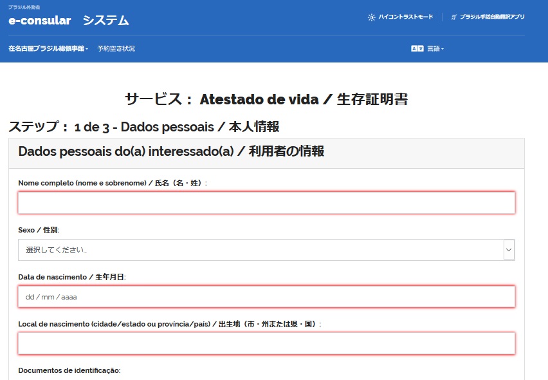Screen dimensions: 548x380
Task: Toggle ハイコントラストモード text option
Action: coord(405,17)
